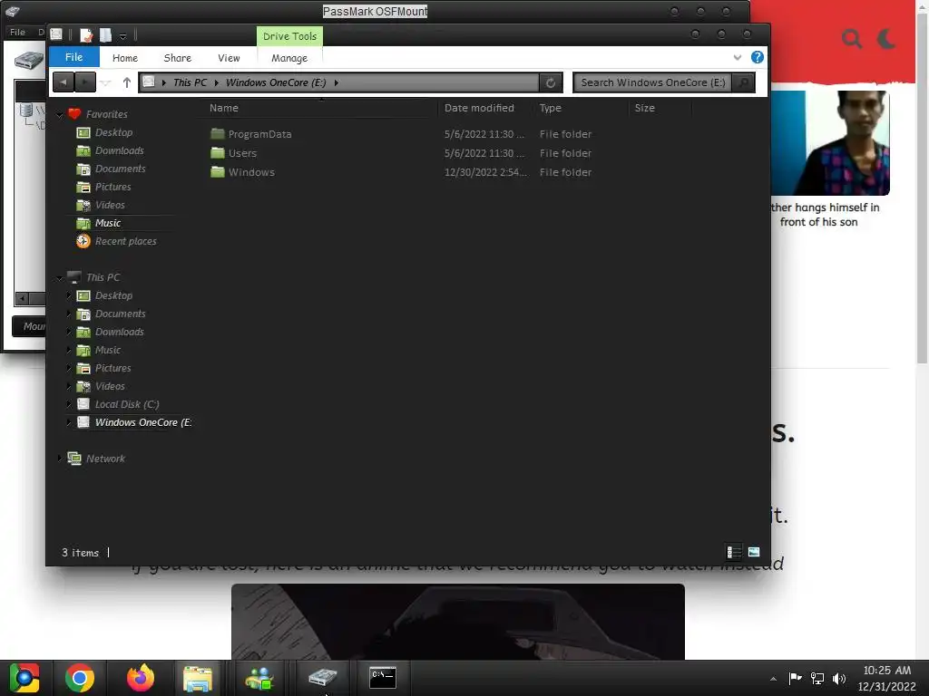Open the Manage ribbon tab
This screenshot has width=929, height=696.
(289, 58)
